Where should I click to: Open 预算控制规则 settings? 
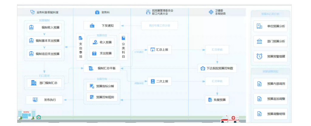pyautogui.click(x=102, y=97)
